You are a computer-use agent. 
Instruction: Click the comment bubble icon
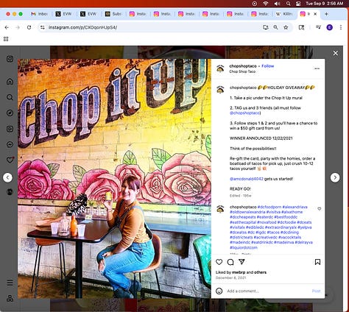point(230,262)
